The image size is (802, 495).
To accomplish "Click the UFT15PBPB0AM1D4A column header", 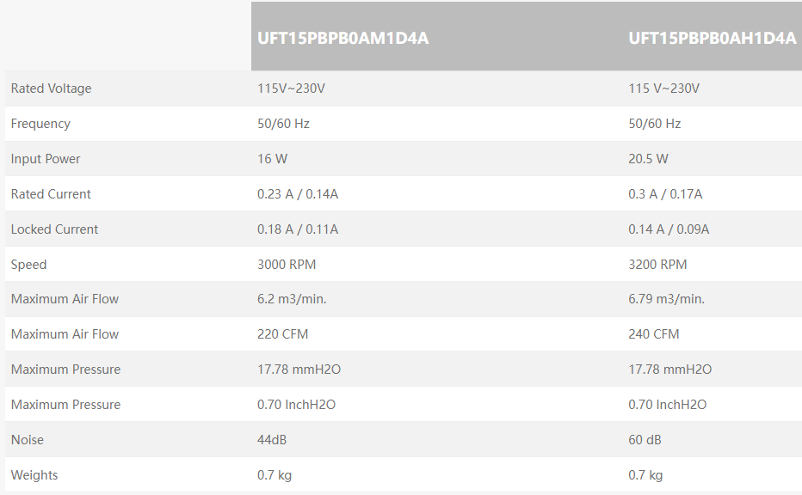I will click(342, 38).
